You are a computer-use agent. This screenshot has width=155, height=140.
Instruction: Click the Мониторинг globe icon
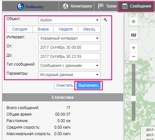[66, 6]
